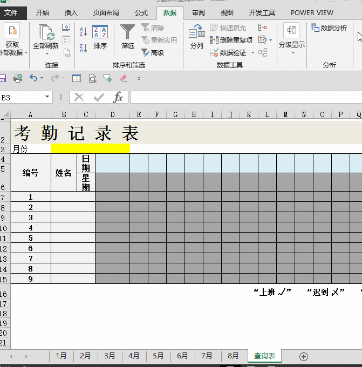
Task: Open the 3月 sheet tab
Action: (110, 356)
